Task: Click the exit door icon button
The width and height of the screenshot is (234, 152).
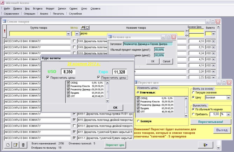Action: (x=205, y=145)
